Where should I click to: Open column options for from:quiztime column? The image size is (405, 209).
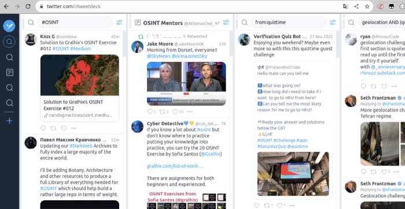333,23
